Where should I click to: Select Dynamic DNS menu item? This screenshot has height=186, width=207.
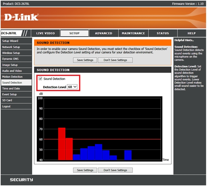click(x=10, y=59)
